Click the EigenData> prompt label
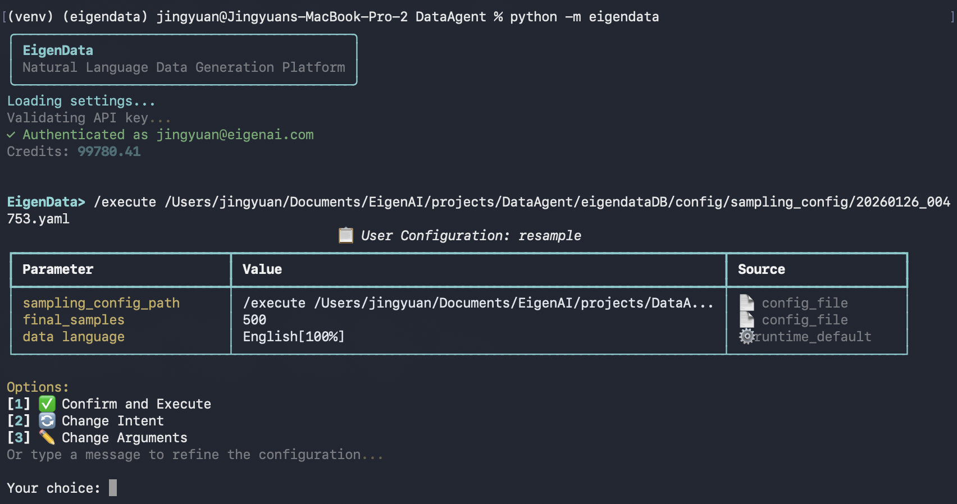Screen dimensions: 957x504 click(x=46, y=202)
